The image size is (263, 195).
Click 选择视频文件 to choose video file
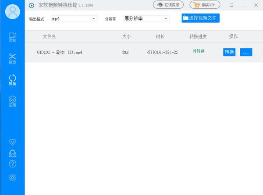(x=201, y=18)
